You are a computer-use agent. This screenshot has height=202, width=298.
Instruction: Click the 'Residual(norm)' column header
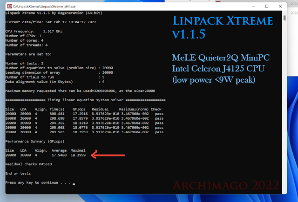(x=134, y=109)
